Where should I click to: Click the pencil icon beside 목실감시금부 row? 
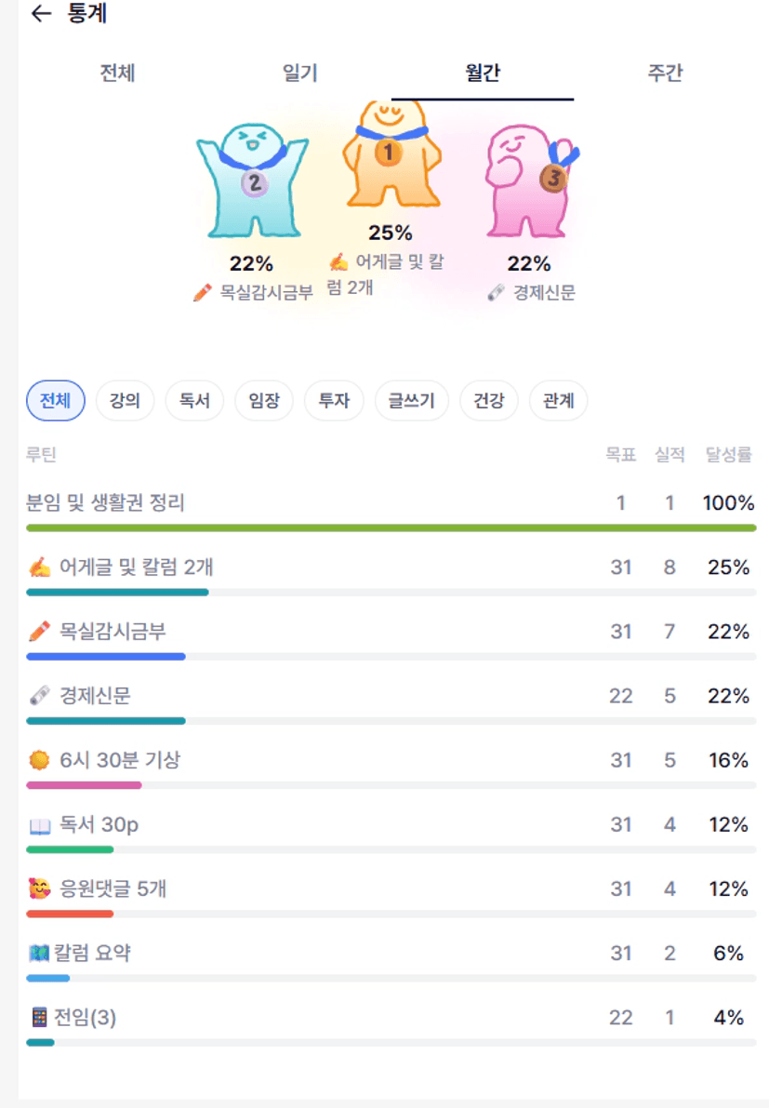39,632
